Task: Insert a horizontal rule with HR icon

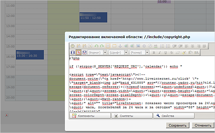Action: pos(156,46)
